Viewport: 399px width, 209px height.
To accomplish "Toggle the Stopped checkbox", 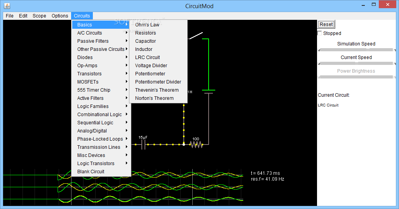I will (x=320, y=33).
